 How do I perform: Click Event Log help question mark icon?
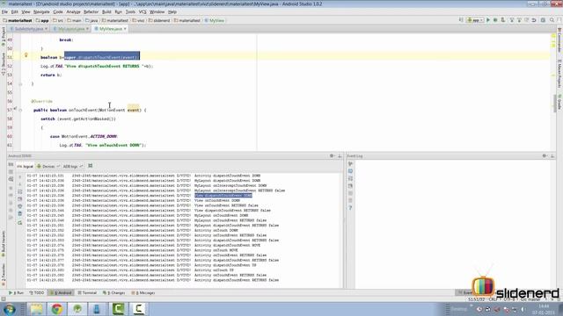(x=350, y=208)
